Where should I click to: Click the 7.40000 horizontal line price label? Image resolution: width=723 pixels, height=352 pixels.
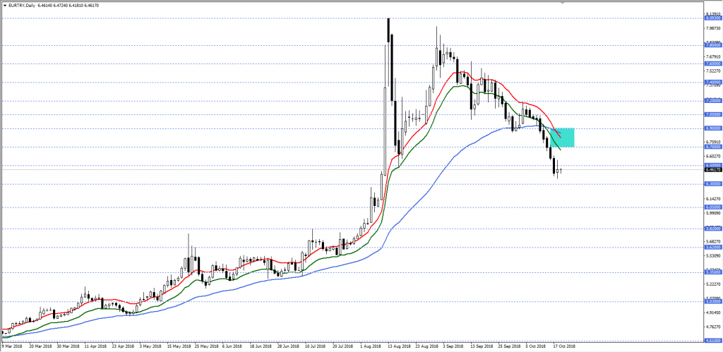(x=713, y=82)
